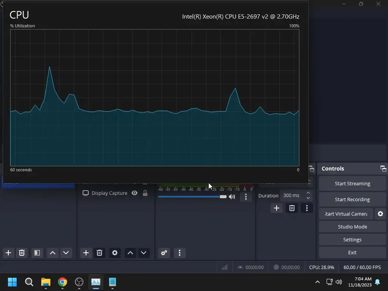The height and width of the screenshot is (291, 388).
Task: Open Windows Start menu
Action: (13, 282)
